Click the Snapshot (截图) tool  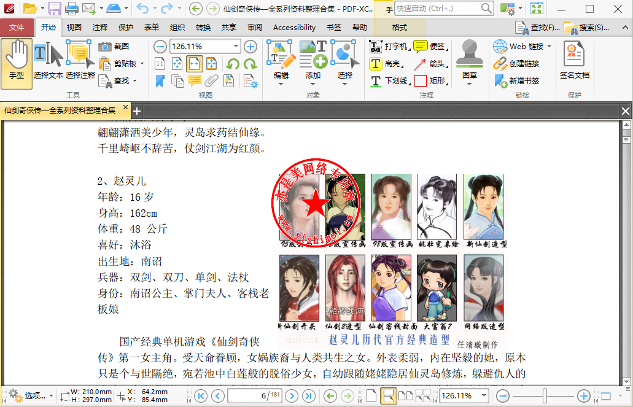[x=114, y=47]
